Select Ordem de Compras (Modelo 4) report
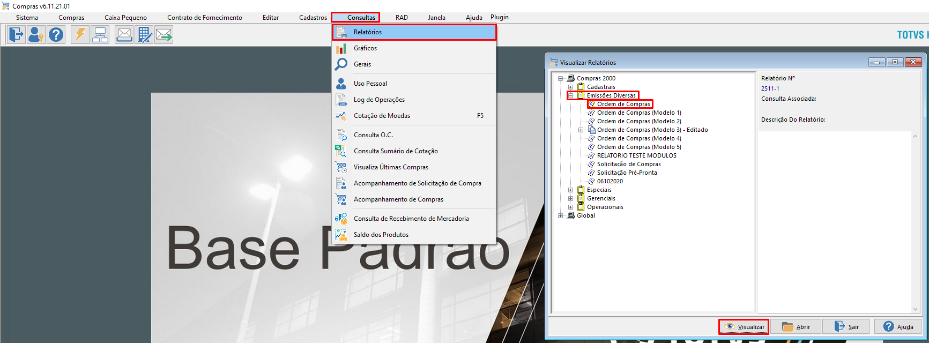Viewport: 929px width, 343px height. click(639, 138)
